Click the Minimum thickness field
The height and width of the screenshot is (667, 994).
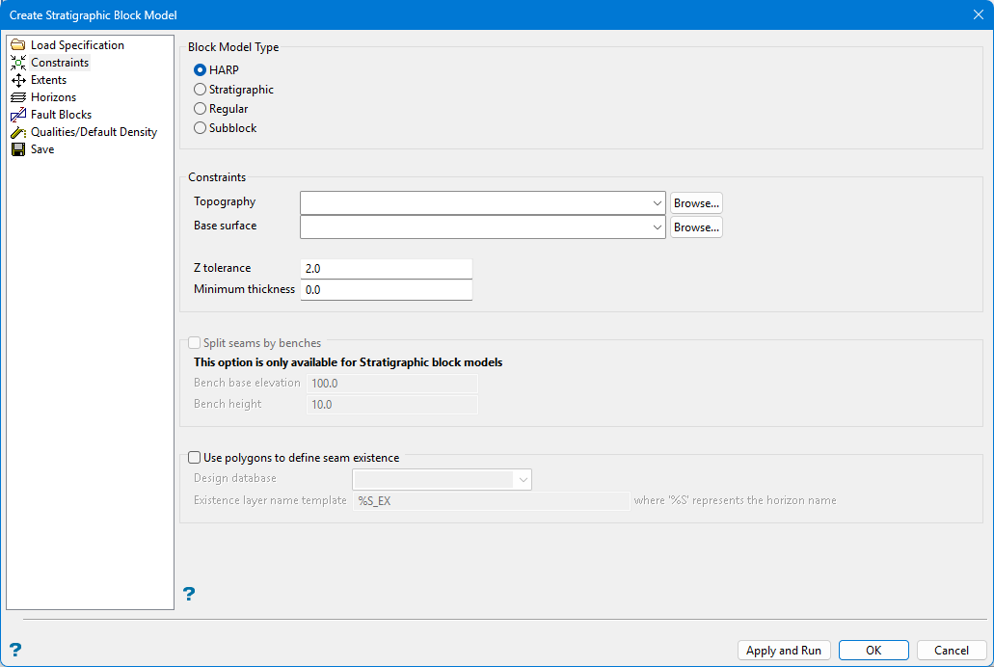(x=386, y=290)
